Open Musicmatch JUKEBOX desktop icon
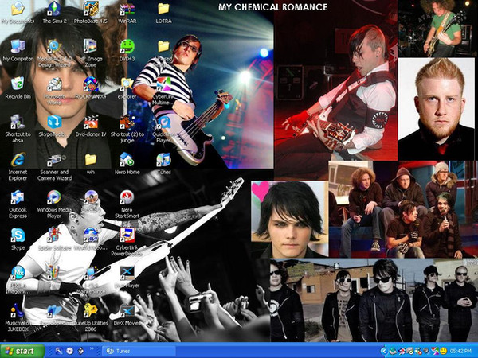The height and width of the screenshot is (358, 478). click(18, 310)
